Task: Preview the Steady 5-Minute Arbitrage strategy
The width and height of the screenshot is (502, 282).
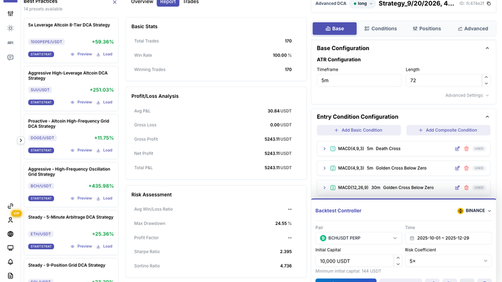Action: tap(82, 246)
